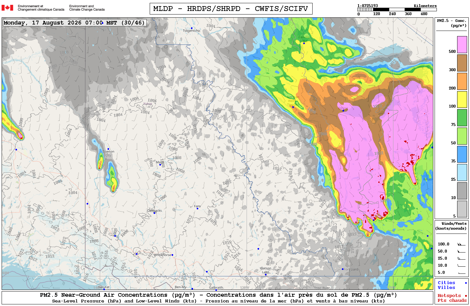Screen dimensions: 470x306
Task: Click the blue city dot at Watson Lake
Action: 266,274
